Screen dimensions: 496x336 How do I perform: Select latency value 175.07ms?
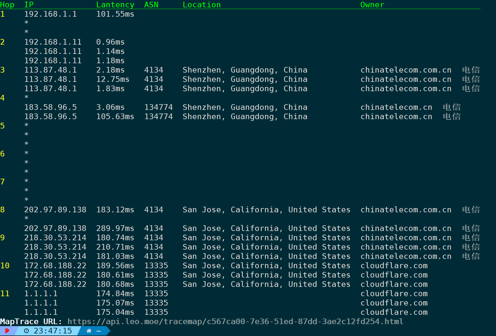115,303
